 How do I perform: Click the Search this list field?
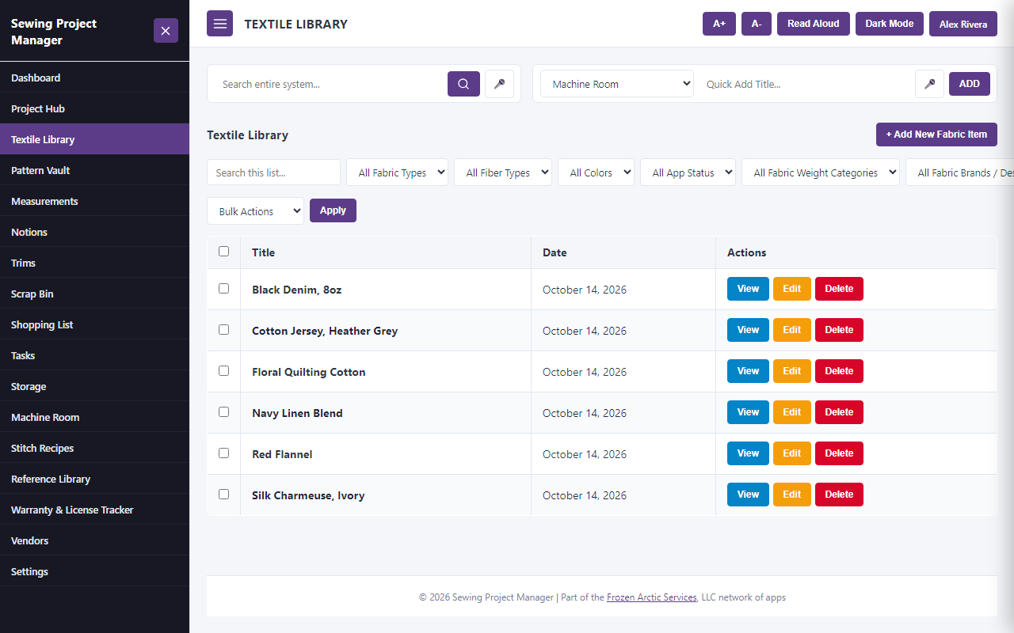pyautogui.click(x=273, y=172)
